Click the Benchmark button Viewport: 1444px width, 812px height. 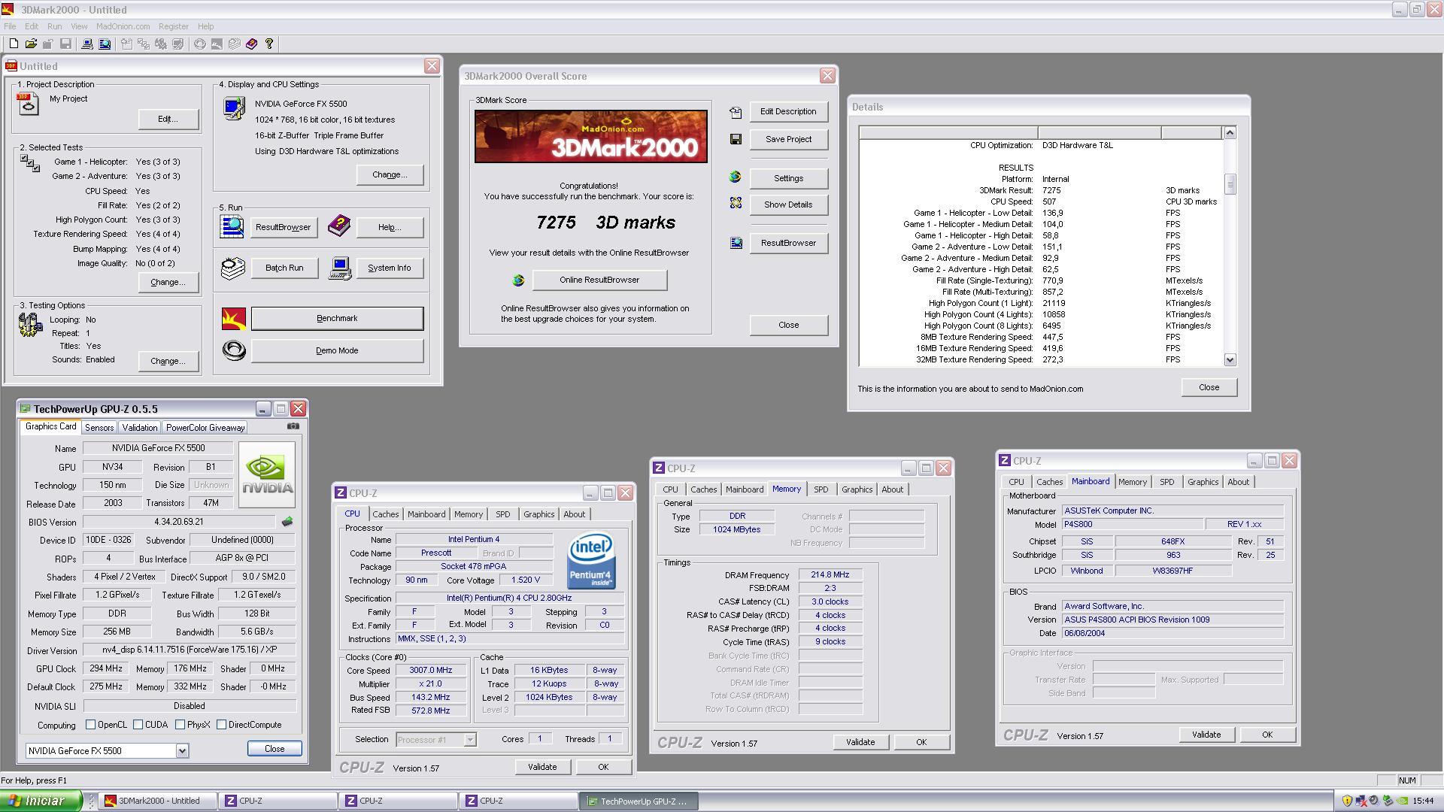[337, 318]
